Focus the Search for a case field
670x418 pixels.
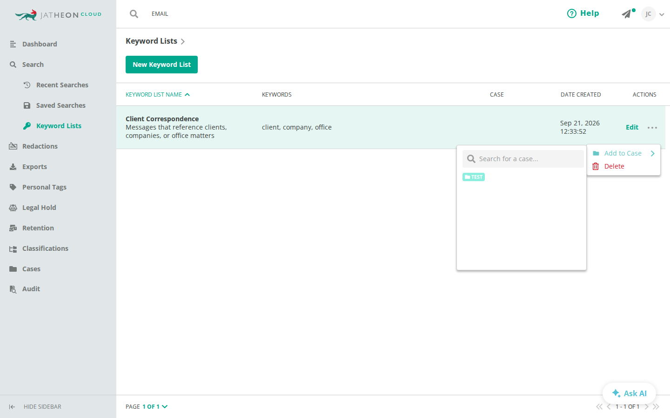pos(523,159)
